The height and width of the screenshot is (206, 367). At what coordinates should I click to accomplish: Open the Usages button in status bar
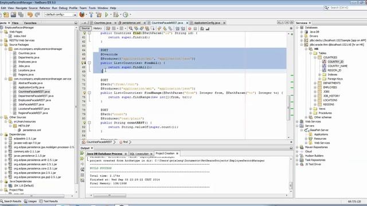[30, 201]
